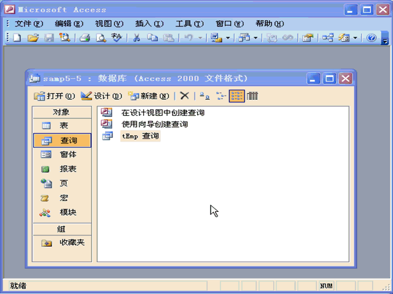Click the Microsoft Access Help question icon
Viewport: 393px width, 294px height.
pos(372,38)
